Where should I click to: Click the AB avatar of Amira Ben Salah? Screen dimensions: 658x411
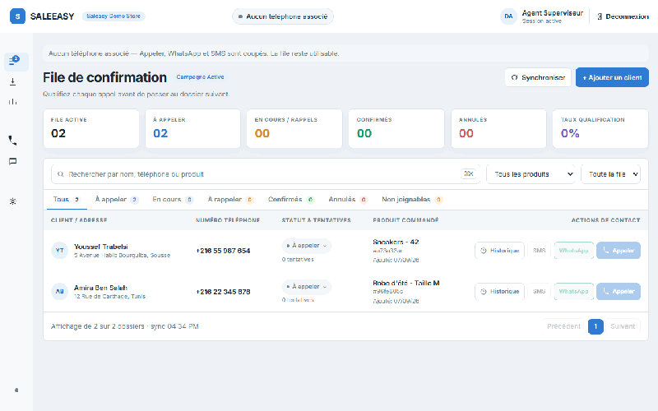59,292
